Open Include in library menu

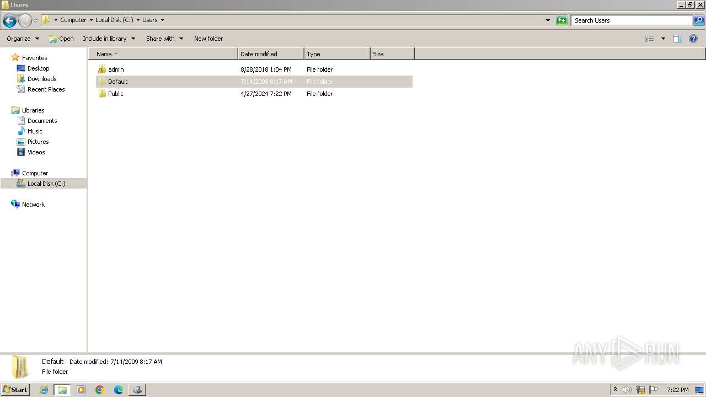(109, 39)
